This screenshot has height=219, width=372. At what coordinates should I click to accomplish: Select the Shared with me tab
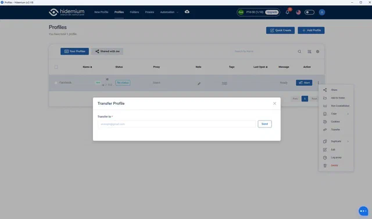tap(107, 52)
